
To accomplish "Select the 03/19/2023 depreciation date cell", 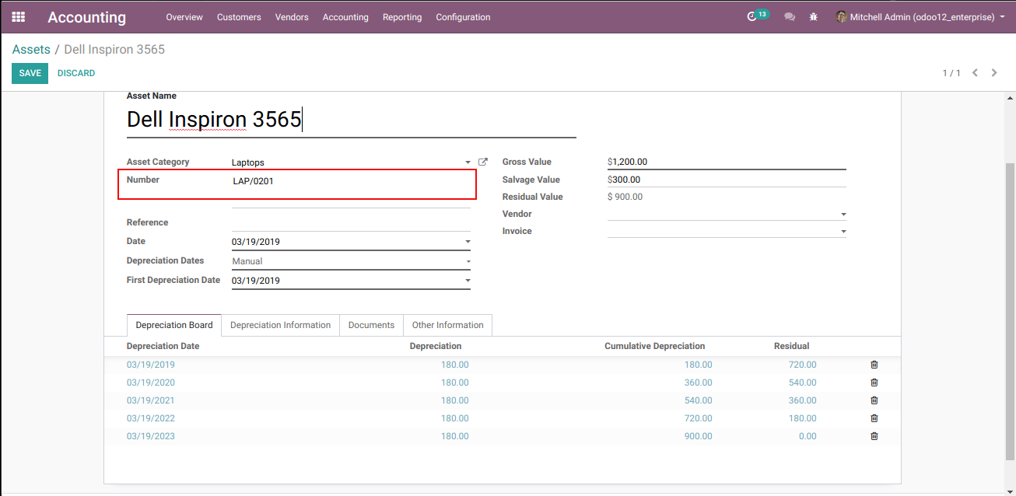I will click(x=151, y=436).
